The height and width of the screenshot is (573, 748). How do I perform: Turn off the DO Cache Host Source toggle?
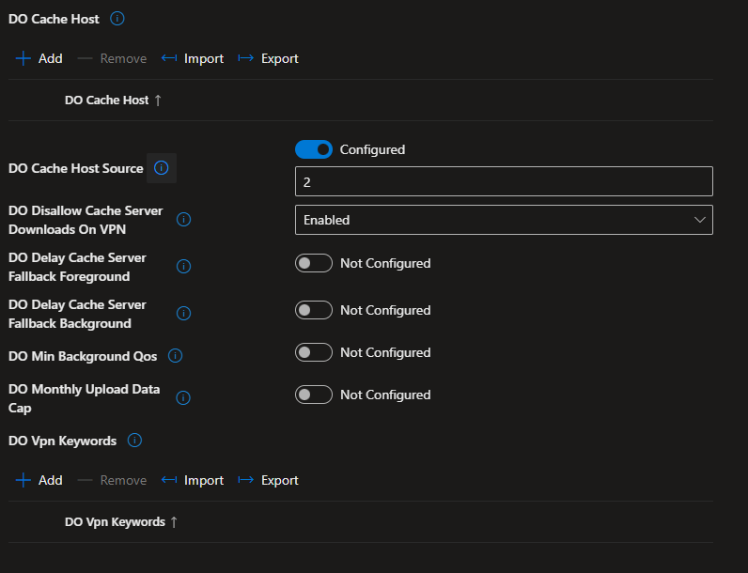click(x=314, y=149)
